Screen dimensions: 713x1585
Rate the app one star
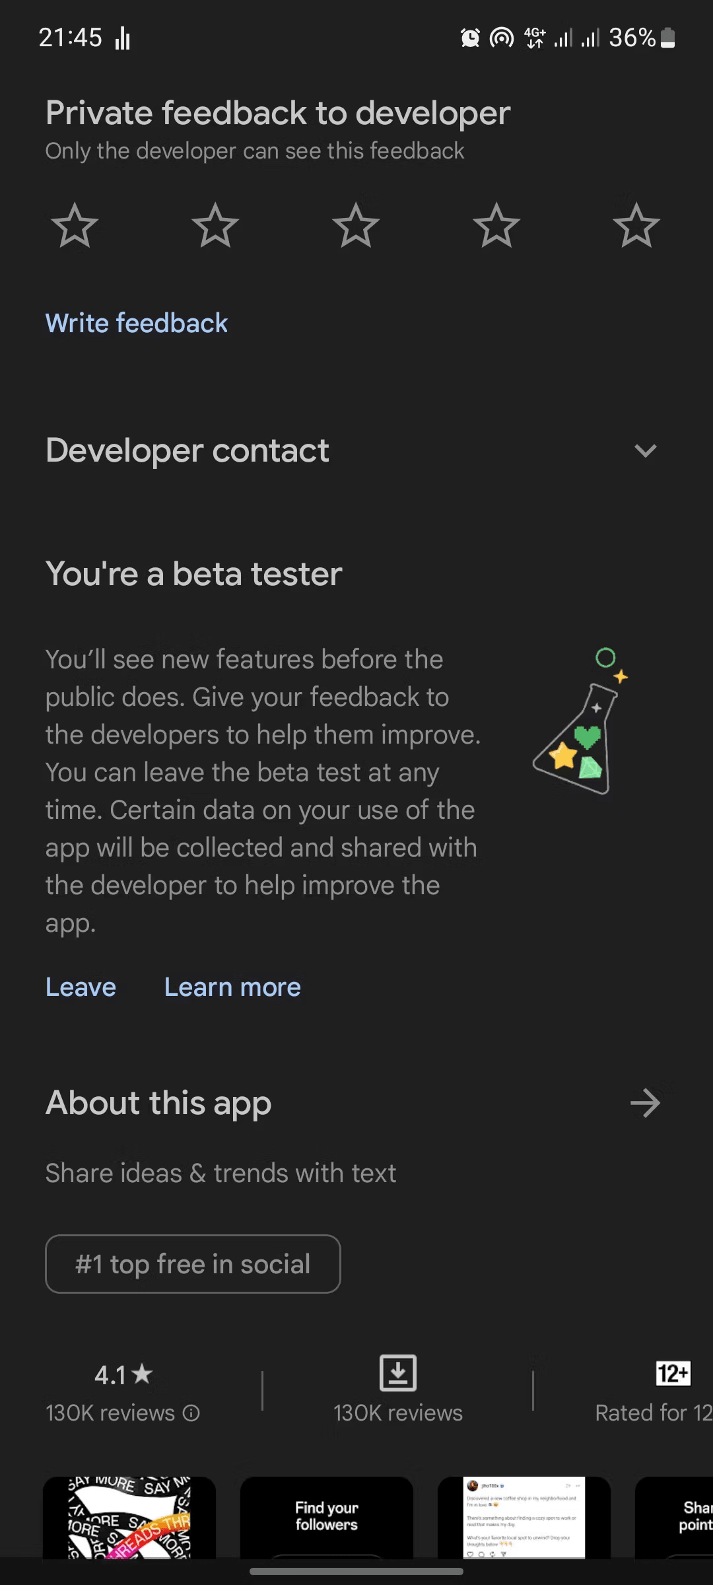(75, 226)
